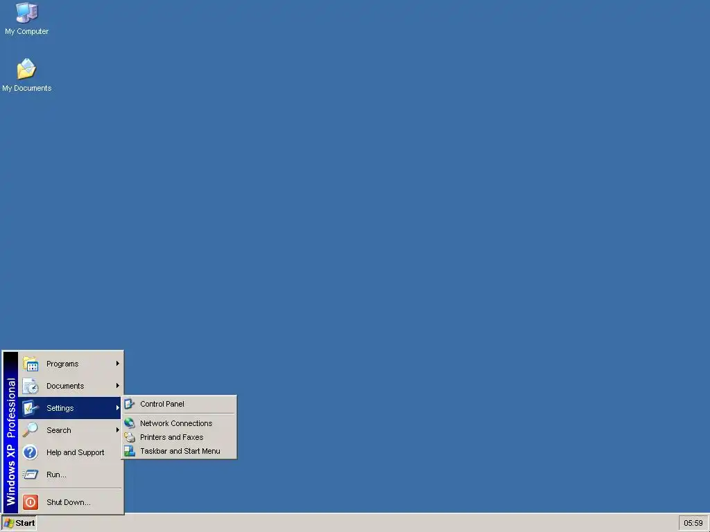Expand the Search submenu arrow
The width and height of the screenshot is (710, 532).
pyautogui.click(x=118, y=430)
